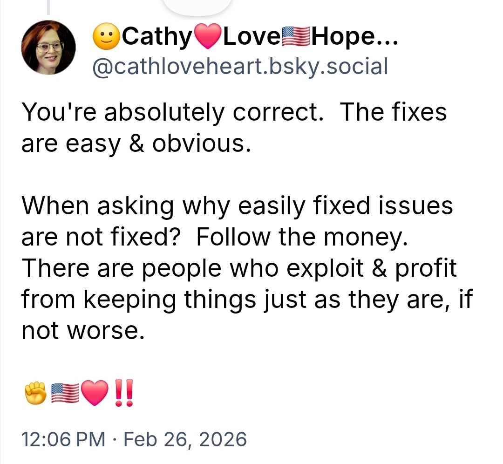Click the truncated "Hope..." in the display name
The image size is (503, 464).
coord(354,38)
